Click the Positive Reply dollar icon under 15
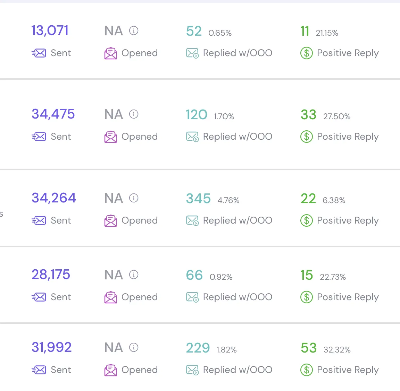Image resolution: width=400 pixels, height=391 pixels. [x=307, y=297]
